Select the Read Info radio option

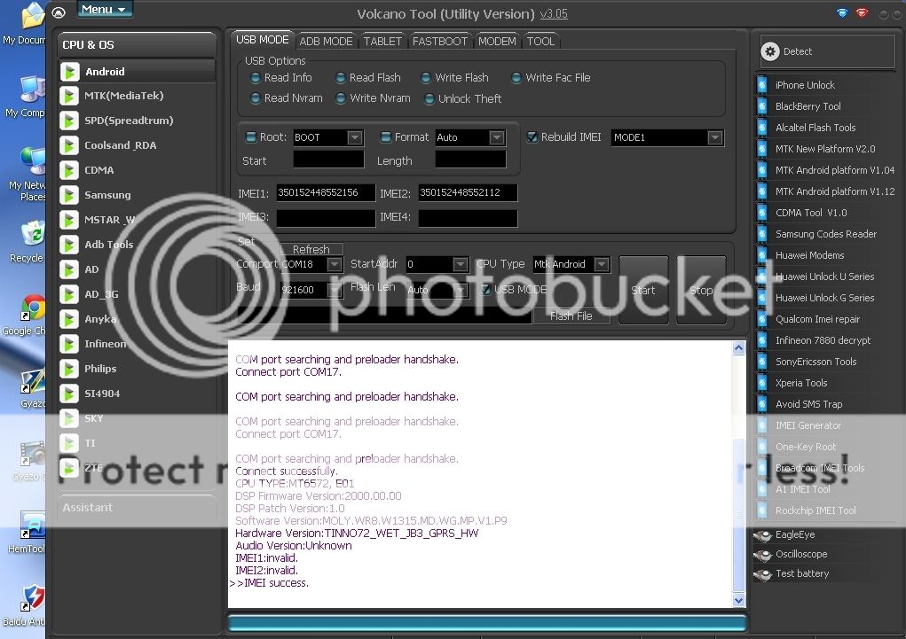tap(255, 78)
